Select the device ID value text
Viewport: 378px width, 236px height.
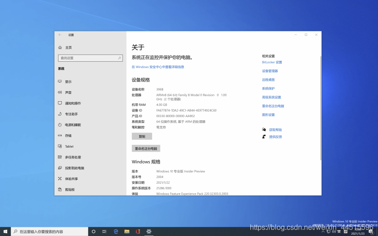[186, 110]
